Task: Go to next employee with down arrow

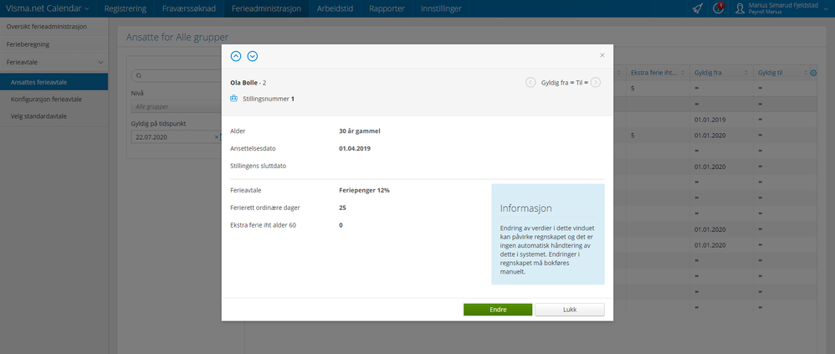Action: click(253, 56)
